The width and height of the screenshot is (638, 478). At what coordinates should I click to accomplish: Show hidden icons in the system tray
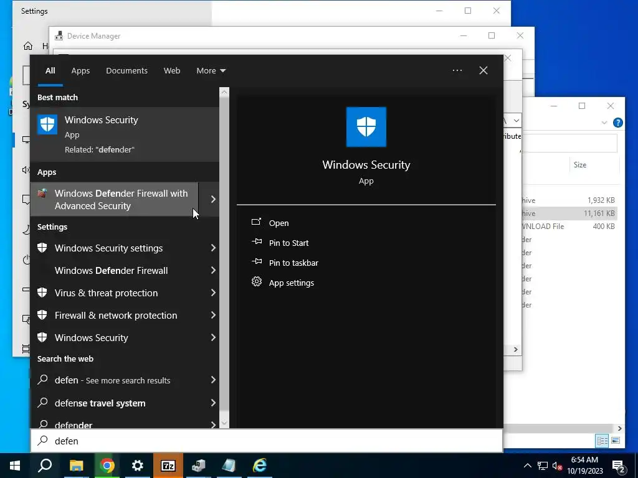point(527,466)
